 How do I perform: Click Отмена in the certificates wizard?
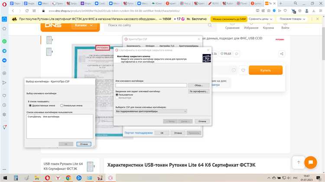click(x=202, y=121)
